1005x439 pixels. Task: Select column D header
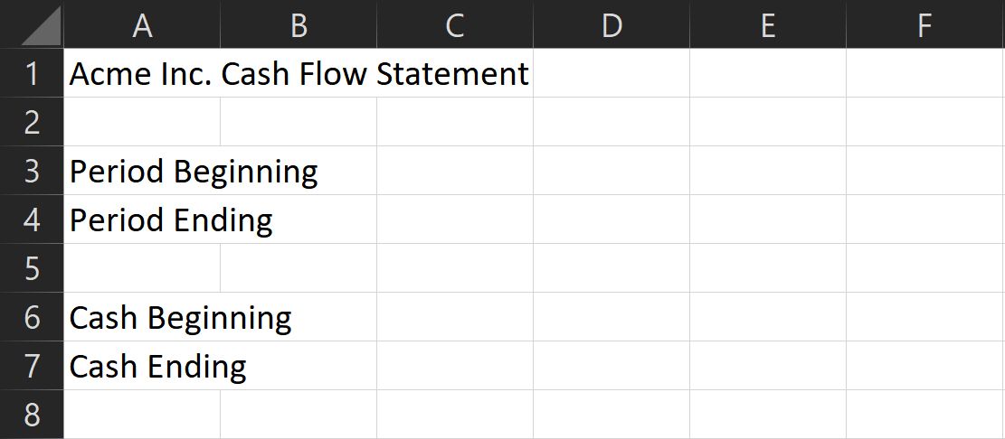click(612, 25)
